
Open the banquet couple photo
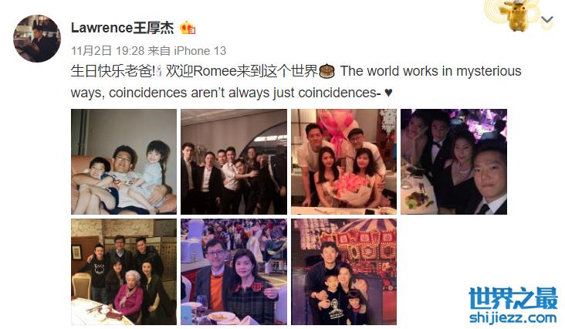click(234, 272)
